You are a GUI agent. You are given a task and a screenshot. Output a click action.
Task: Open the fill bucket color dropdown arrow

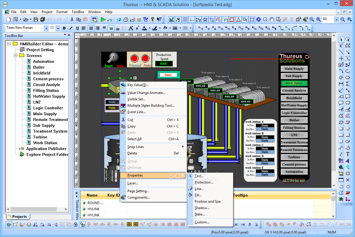[x=170, y=28]
